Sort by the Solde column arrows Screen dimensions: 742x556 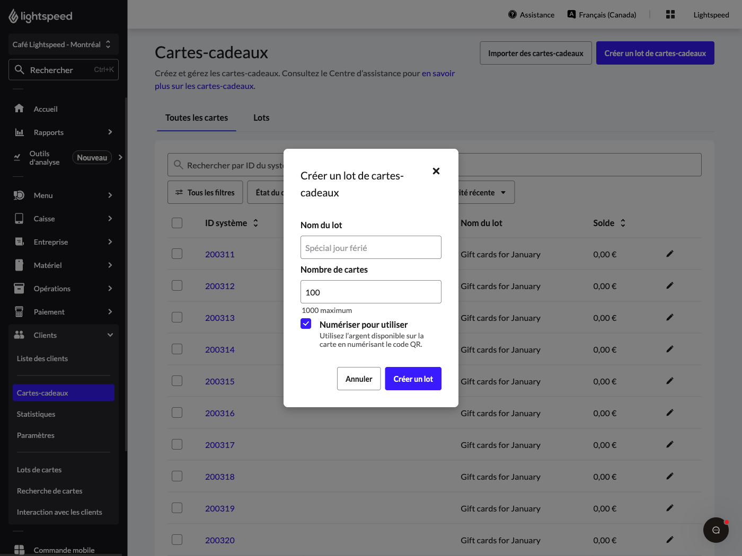(623, 223)
